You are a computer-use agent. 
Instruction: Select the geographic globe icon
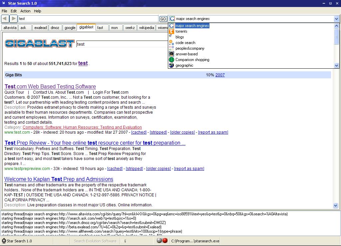pos(171,65)
